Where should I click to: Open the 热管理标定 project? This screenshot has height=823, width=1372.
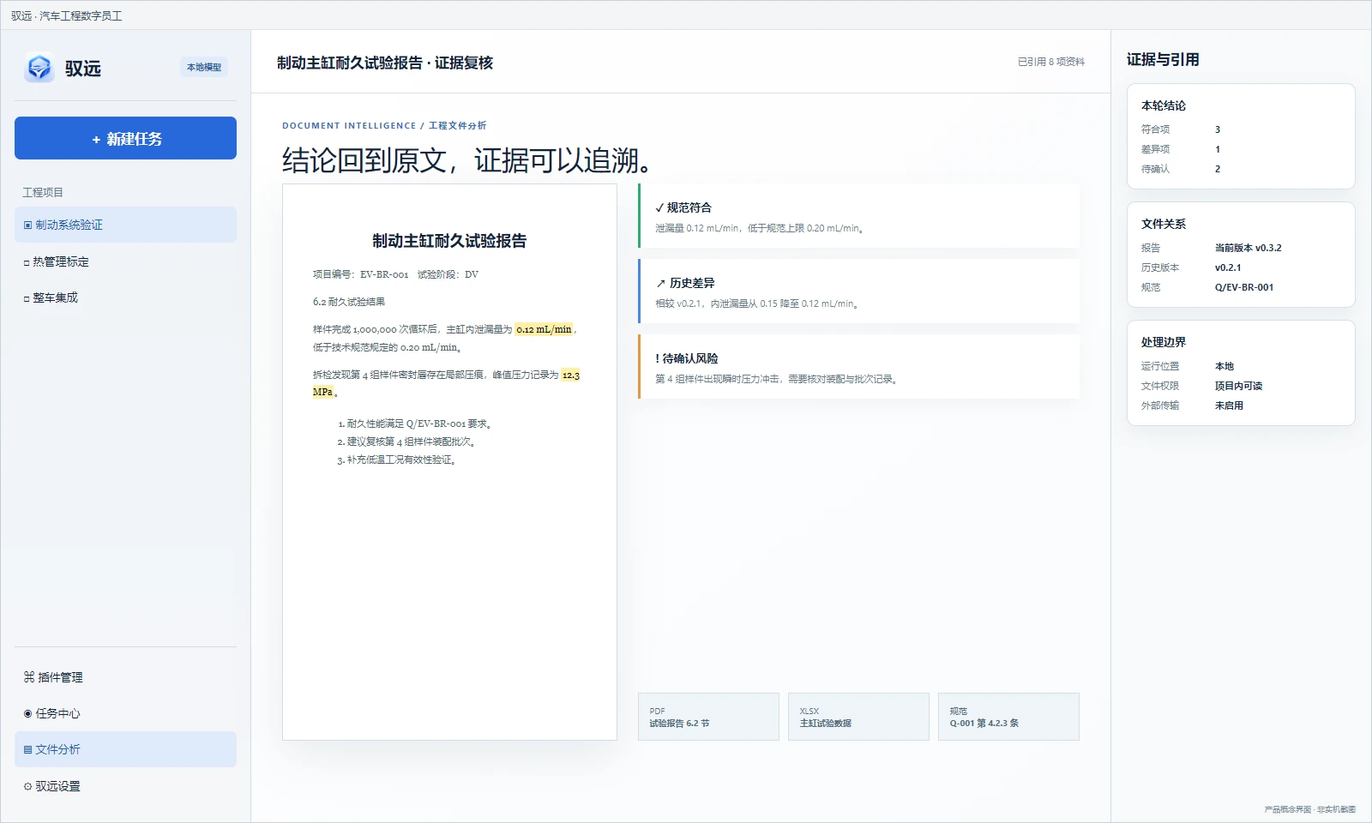(x=125, y=261)
